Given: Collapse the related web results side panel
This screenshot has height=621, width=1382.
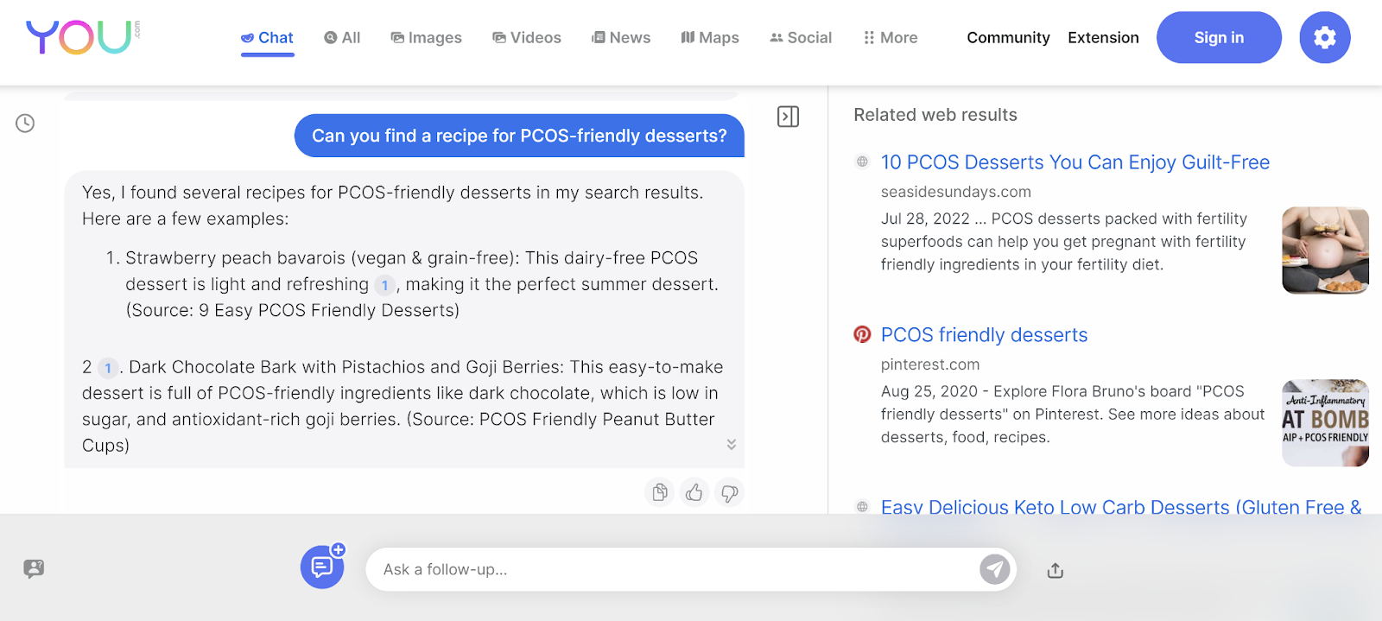Looking at the screenshot, I should (788, 117).
